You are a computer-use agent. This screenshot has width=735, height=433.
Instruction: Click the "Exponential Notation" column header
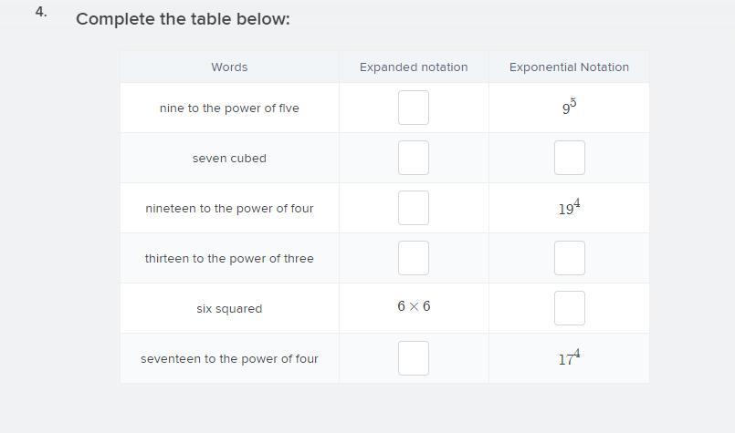569,67
